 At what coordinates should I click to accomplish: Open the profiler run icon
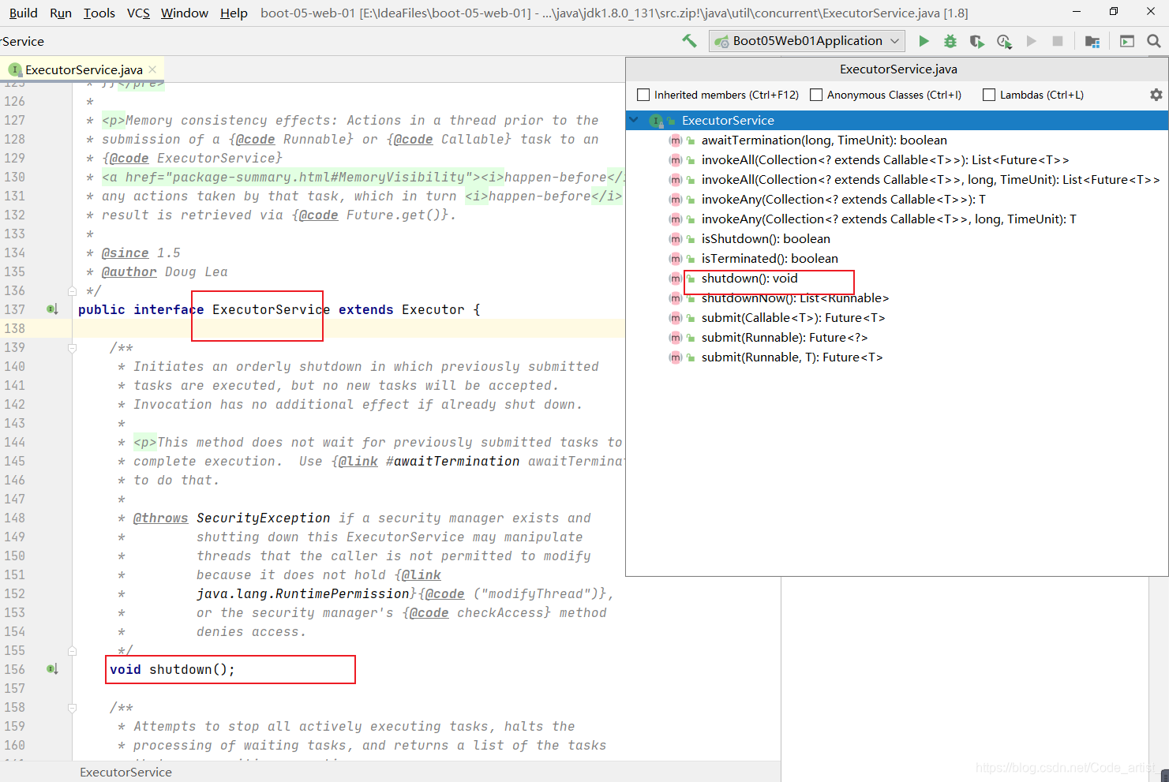click(1004, 41)
